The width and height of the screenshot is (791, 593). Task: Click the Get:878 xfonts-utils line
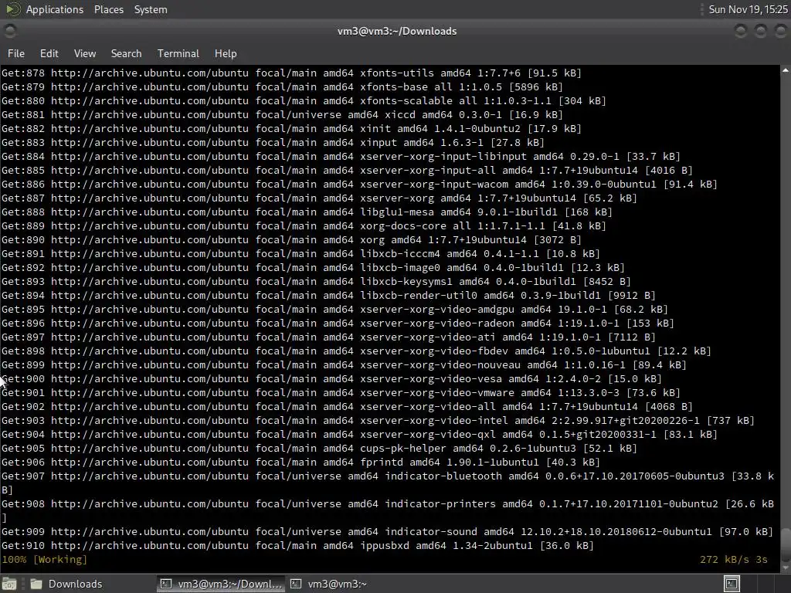(x=291, y=73)
